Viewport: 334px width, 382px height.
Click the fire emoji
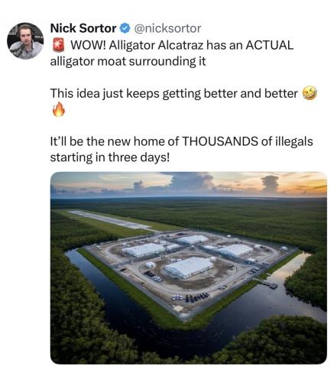coord(59,109)
